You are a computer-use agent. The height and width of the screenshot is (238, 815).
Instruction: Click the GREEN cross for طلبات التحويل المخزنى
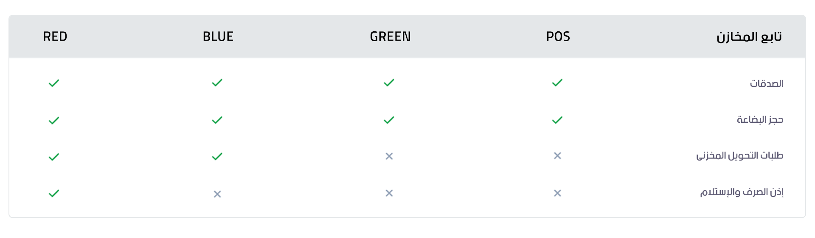389,156
